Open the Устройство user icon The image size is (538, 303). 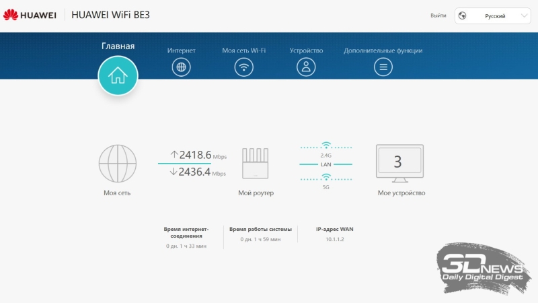tap(306, 67)
